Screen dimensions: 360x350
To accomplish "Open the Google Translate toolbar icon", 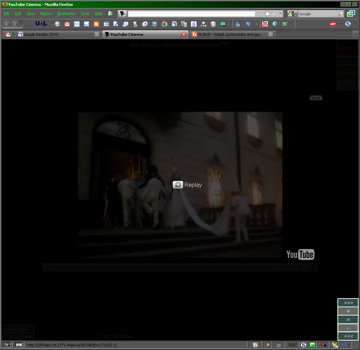I will click(x=184, y=24).
